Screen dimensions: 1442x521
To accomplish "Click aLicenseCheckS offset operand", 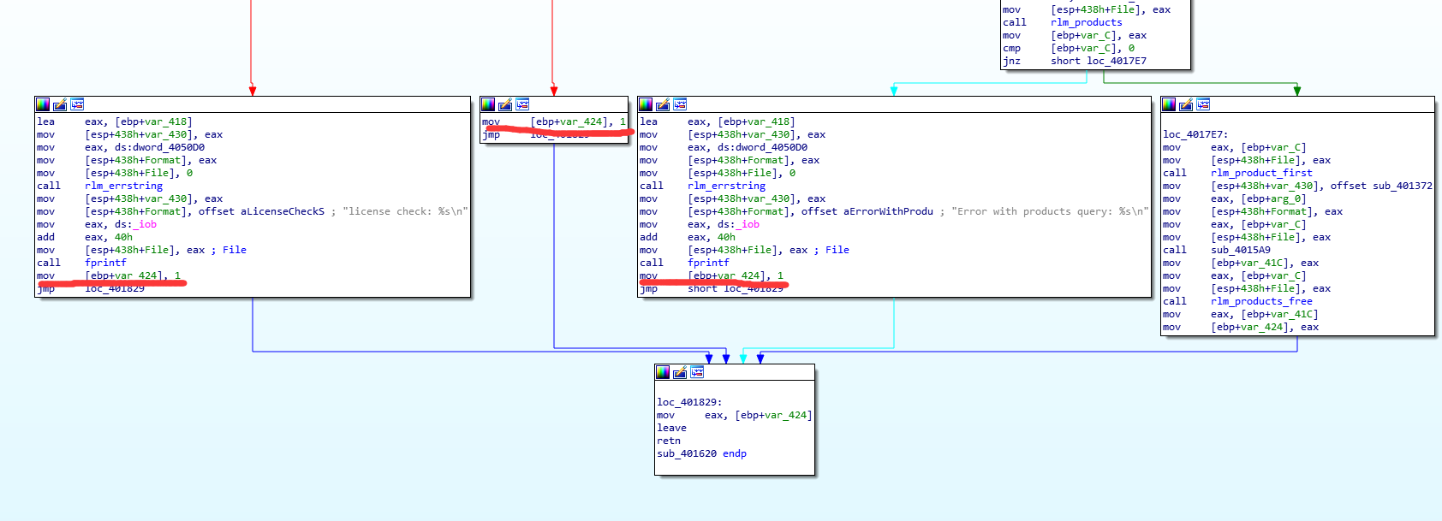I will 261,211.
